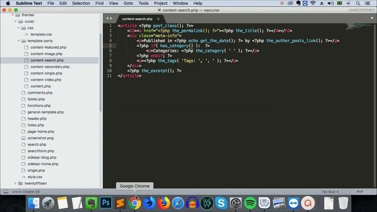Open Spotify from the dock
377x212 pixels.
point(250,203)
